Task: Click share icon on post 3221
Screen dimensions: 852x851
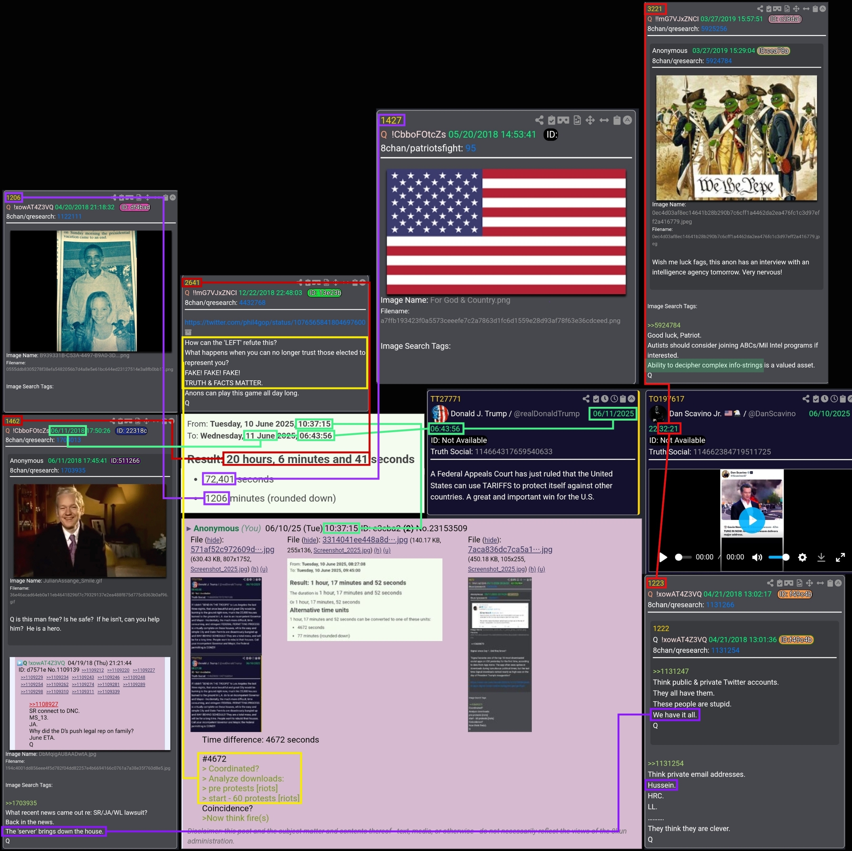Action: click(760, 9)
